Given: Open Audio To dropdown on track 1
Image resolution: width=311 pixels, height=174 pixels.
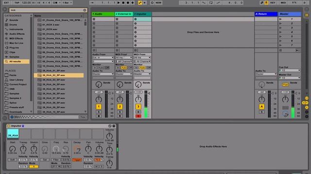Looking at the screenshot, I should 103,74.
